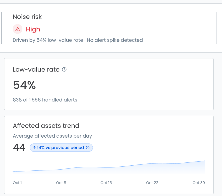222x196 pixels.
Task: Click the info icon in the previous period badge
Action: pos(88,148)
